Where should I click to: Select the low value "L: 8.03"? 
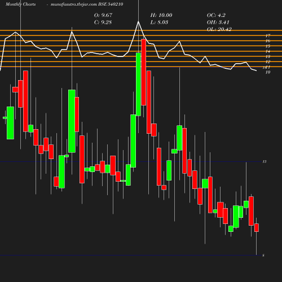159,22
